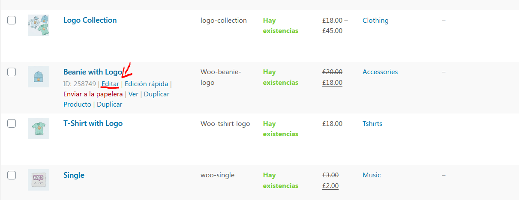519x200 pixels.
Task: Click the Ver link for the beanie
Action: [x=133, y=94]
